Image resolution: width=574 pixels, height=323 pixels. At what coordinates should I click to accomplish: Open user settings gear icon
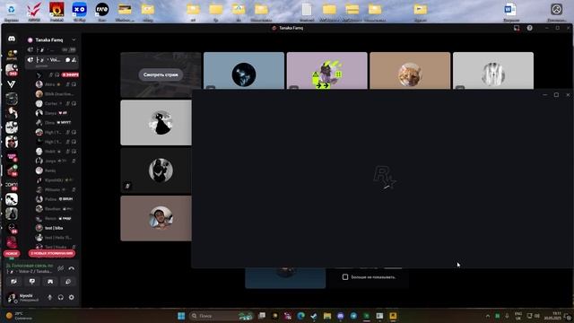pos(72,297)
